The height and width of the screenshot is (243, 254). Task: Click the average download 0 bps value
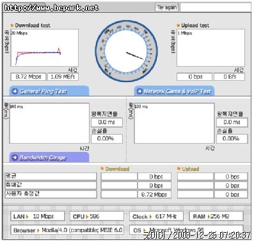pyautogui.click(x=154, y=177)
